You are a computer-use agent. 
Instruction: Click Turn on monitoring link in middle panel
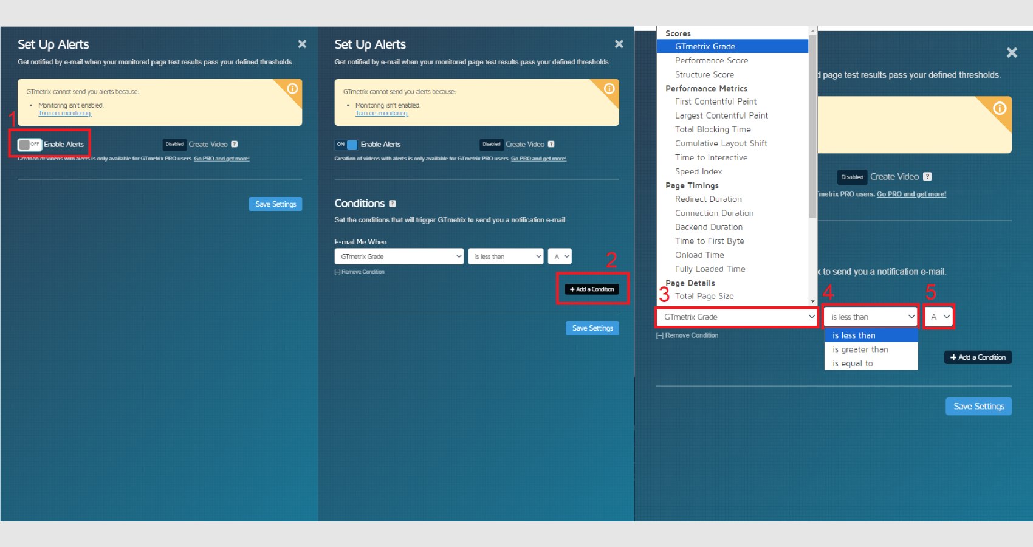382,114
